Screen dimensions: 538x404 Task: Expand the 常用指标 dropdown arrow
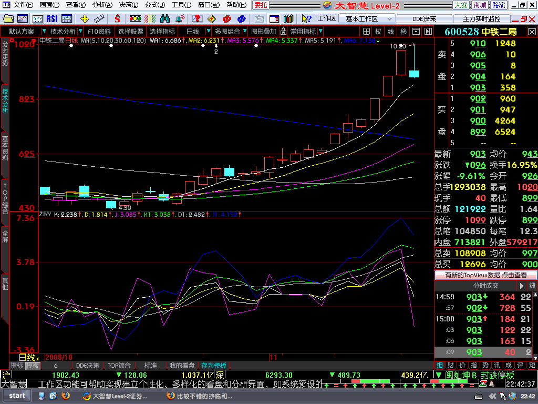click(320, 31)
